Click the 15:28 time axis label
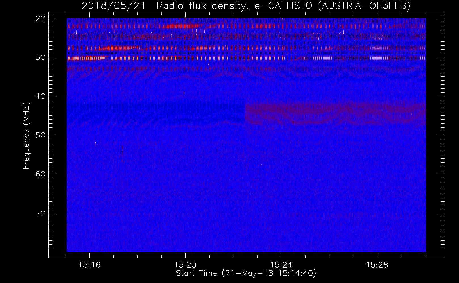Viewport: 459px width, 283px height. pos(377,265)
